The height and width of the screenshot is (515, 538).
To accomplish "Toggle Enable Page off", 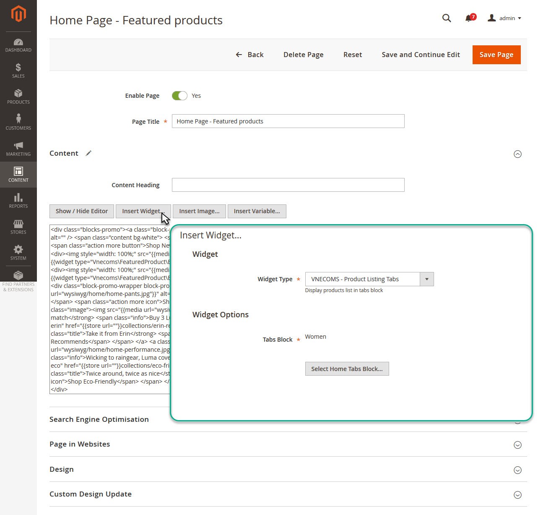I will pos(180,95).
